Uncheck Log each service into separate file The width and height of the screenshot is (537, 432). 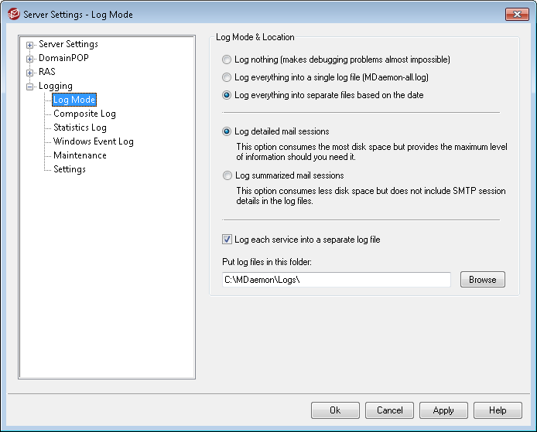tap(227, 240)
